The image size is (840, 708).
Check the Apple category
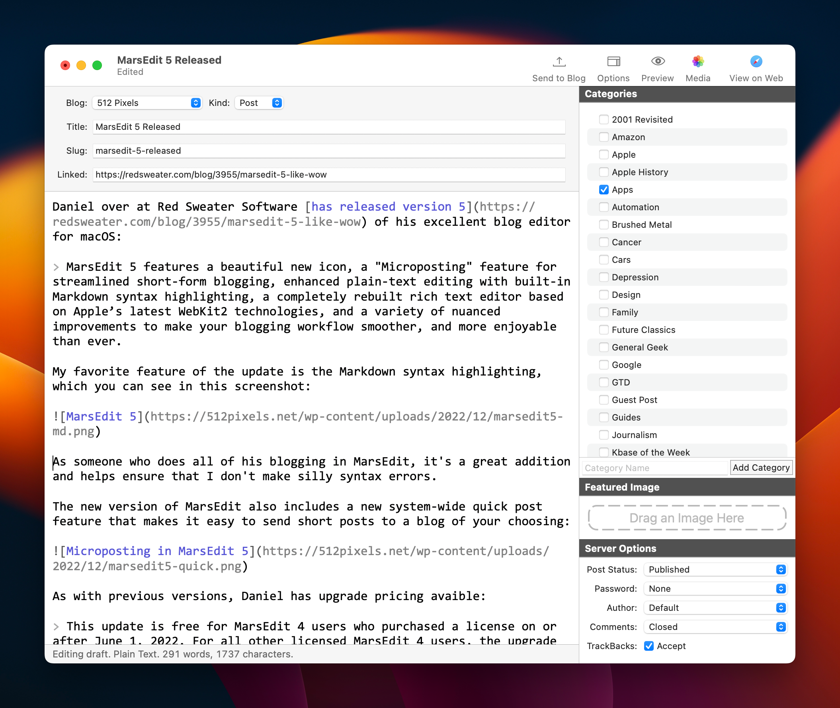point(604,155)
